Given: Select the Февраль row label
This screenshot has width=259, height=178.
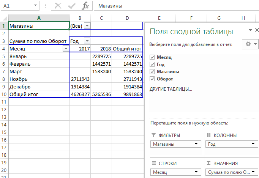Looking at the screenshot, I should click(x=39, y=64).
